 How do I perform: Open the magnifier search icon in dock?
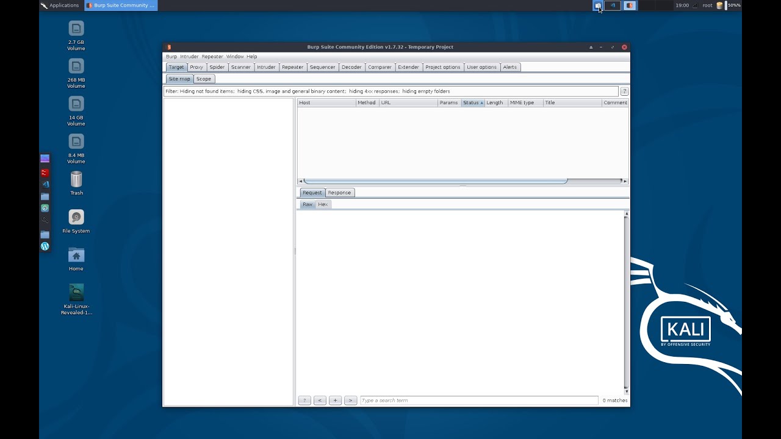tap(45, 220)
